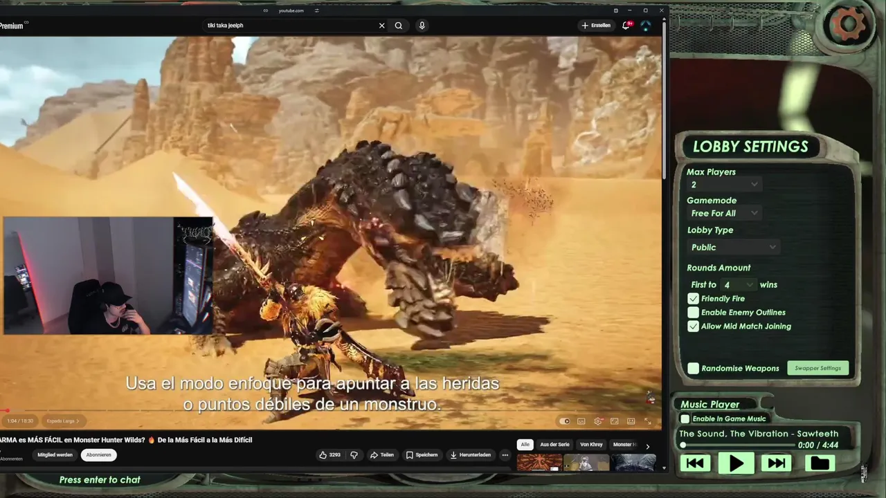Like the video with thumbs up 3293
Viewport: 886px width, 498px height.
pyautogui.click(x=329, y=455)
